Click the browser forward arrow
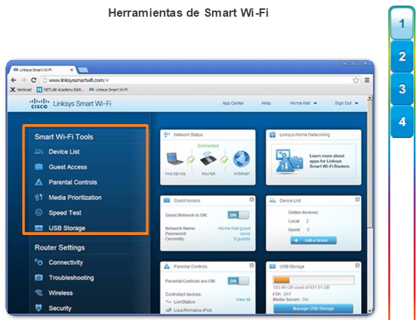This screenshot has width=419, height=320. 24,80
